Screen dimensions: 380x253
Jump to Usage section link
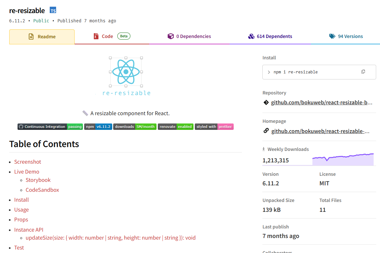tap(21, 210)
